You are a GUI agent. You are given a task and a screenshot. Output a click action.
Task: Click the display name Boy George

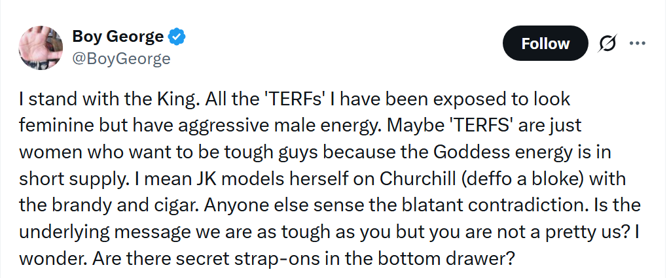pos(118,37)
